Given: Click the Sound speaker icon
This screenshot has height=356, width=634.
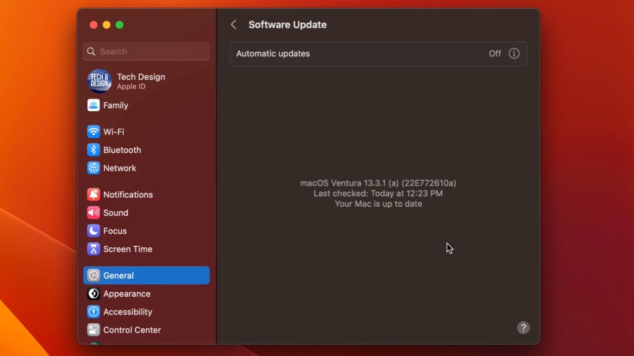Looking at the screenshot, I should click(93, 213).
